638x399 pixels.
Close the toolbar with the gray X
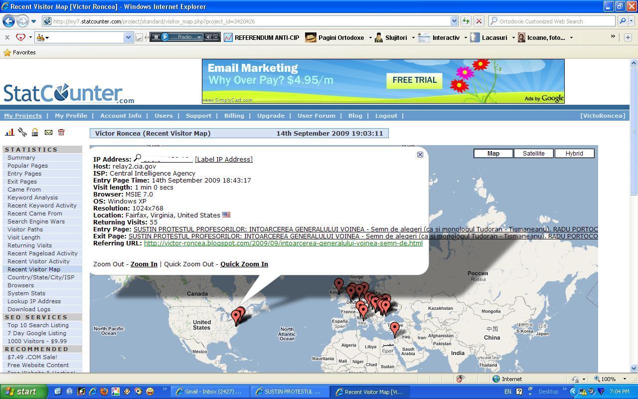tap(7, 37)
